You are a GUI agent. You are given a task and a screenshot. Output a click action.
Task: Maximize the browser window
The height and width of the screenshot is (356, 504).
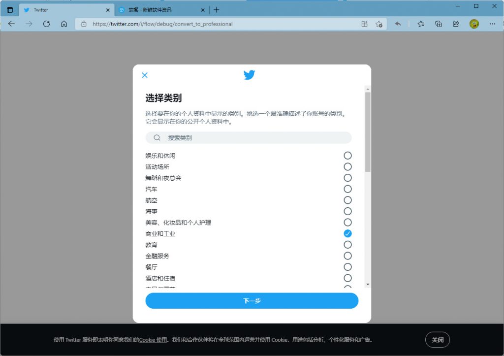(x=476, y=6)
